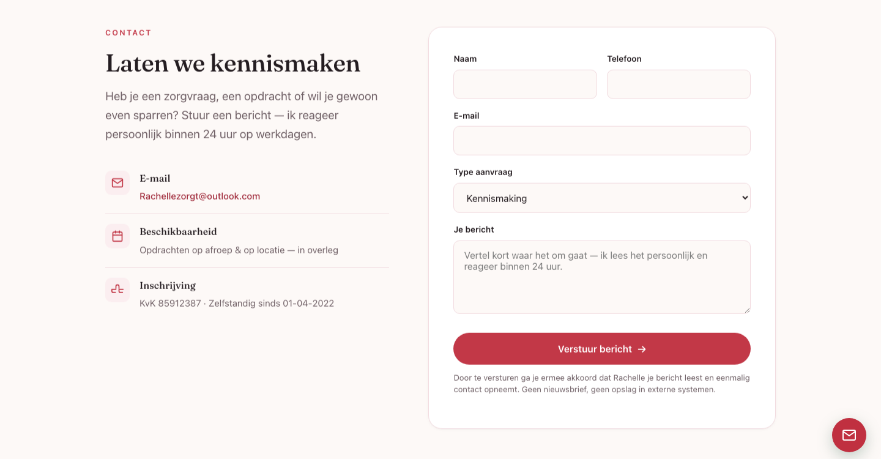
Task: Click the Laten we kennismaken heading
Action: click(x=232, y=63)
